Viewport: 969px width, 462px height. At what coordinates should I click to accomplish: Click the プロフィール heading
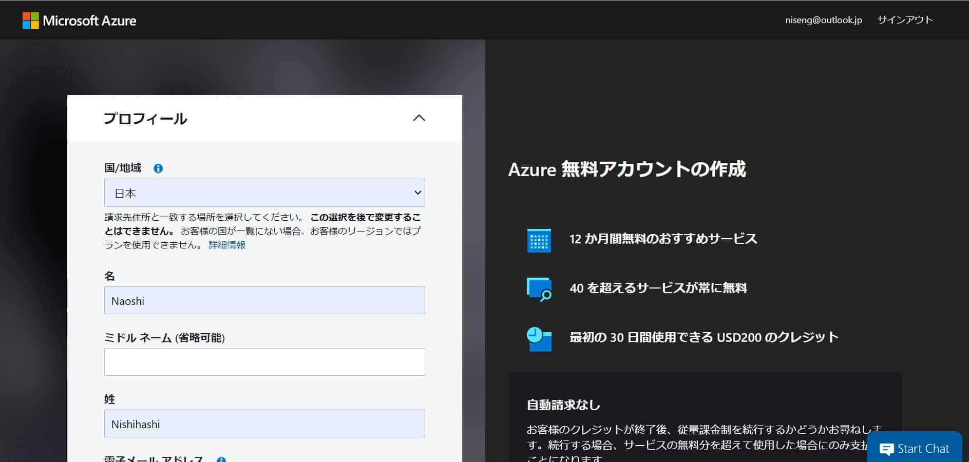point(145,119)
